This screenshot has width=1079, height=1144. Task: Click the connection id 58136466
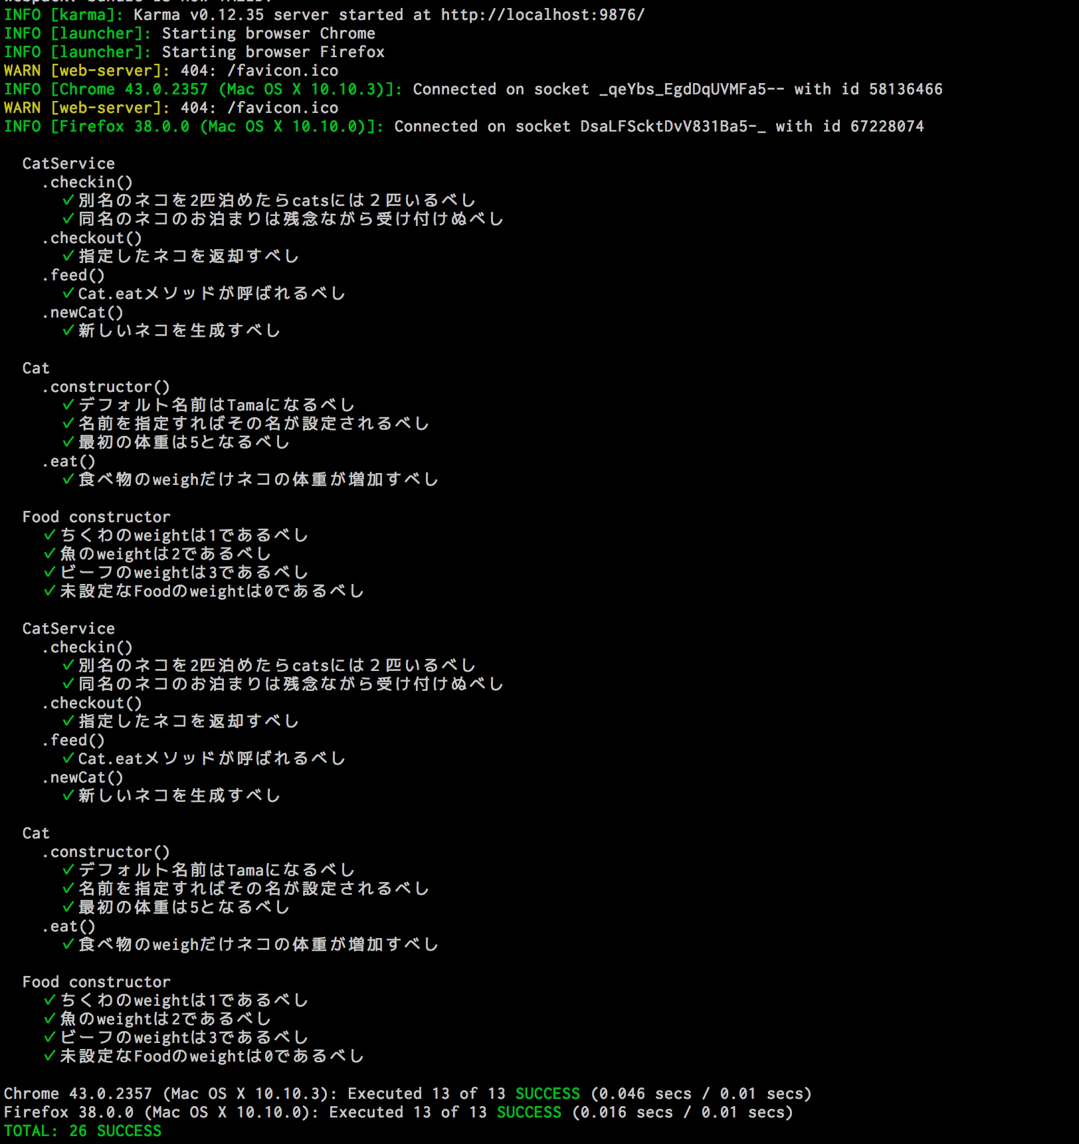(906, 89)
